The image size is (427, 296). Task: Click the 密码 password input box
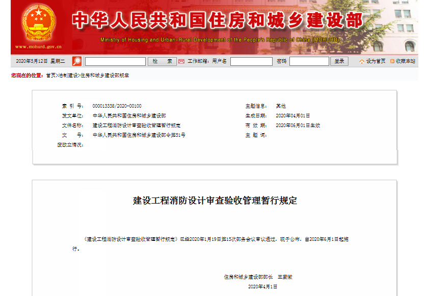[x=309, y=61]
